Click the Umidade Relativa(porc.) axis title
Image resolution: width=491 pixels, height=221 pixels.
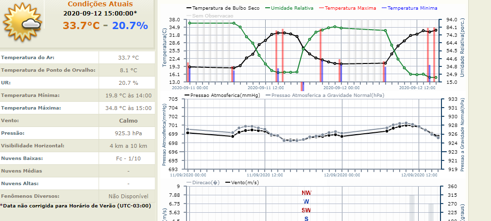pyautogui.click(x=462, y=47)
